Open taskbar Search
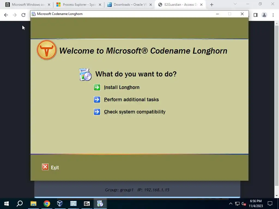 point(20,204)
